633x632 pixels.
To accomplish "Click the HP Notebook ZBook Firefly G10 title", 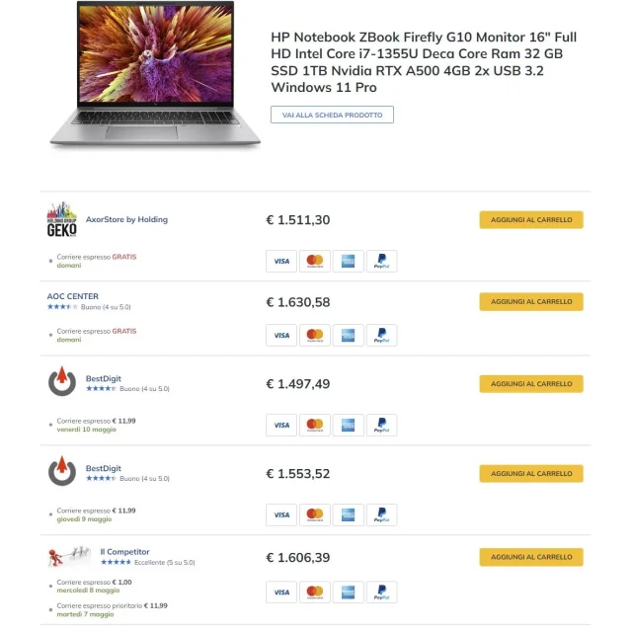I will 424,62.
